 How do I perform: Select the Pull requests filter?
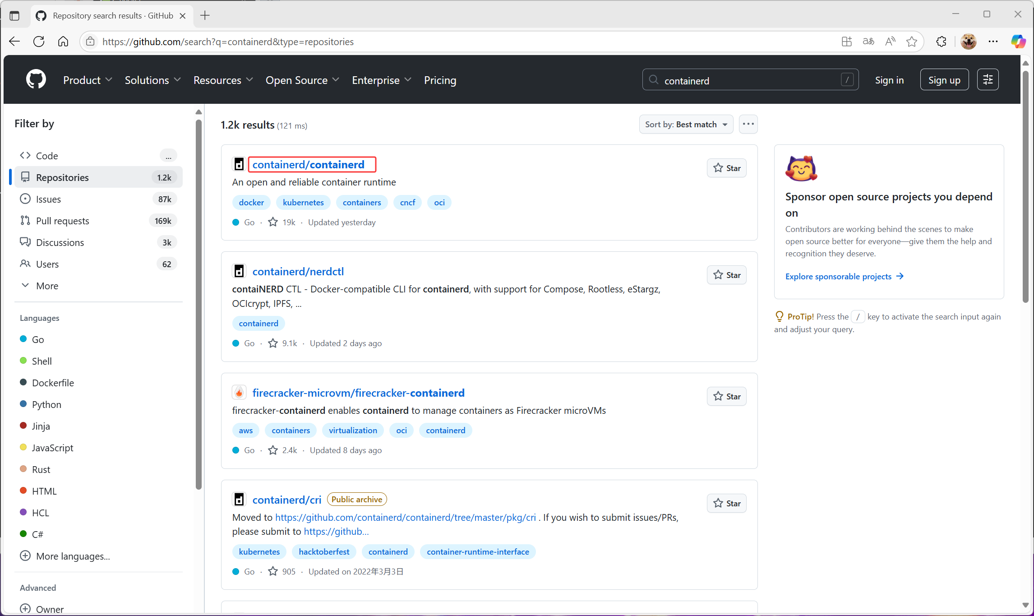tap(62, 221)
